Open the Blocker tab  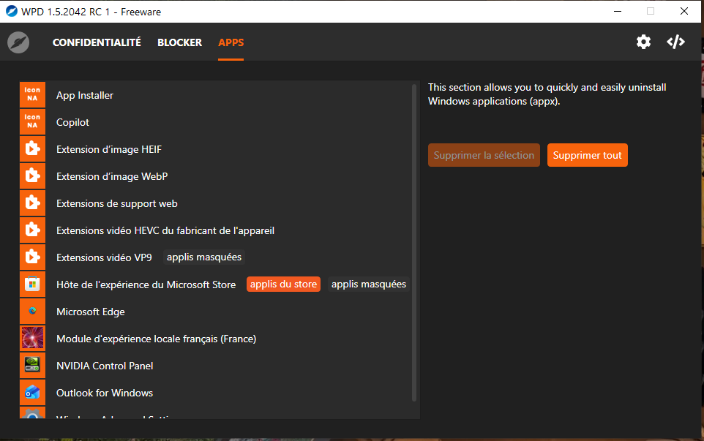click(179, 42)
